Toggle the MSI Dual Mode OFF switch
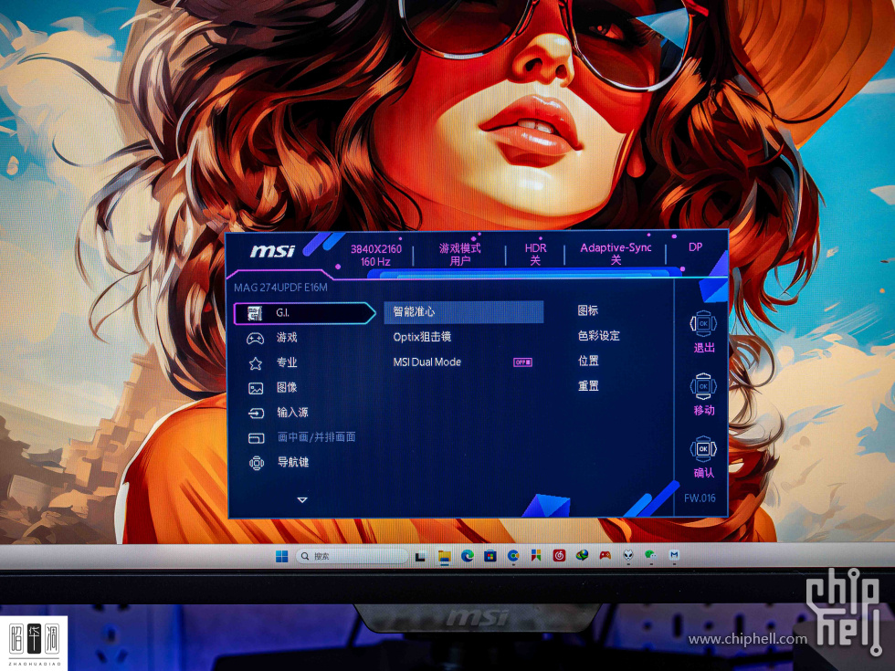This screenshot has height=671, width=895. [x=522, y=362]
